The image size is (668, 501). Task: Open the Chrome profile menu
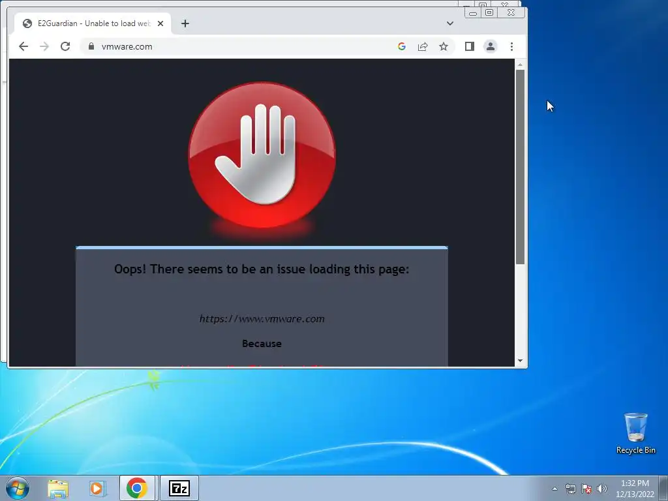click(x=491, y=46)
